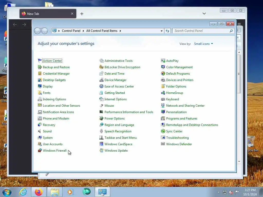
Task: Open Performance Information and Tools link
Action: pos(129,112)
